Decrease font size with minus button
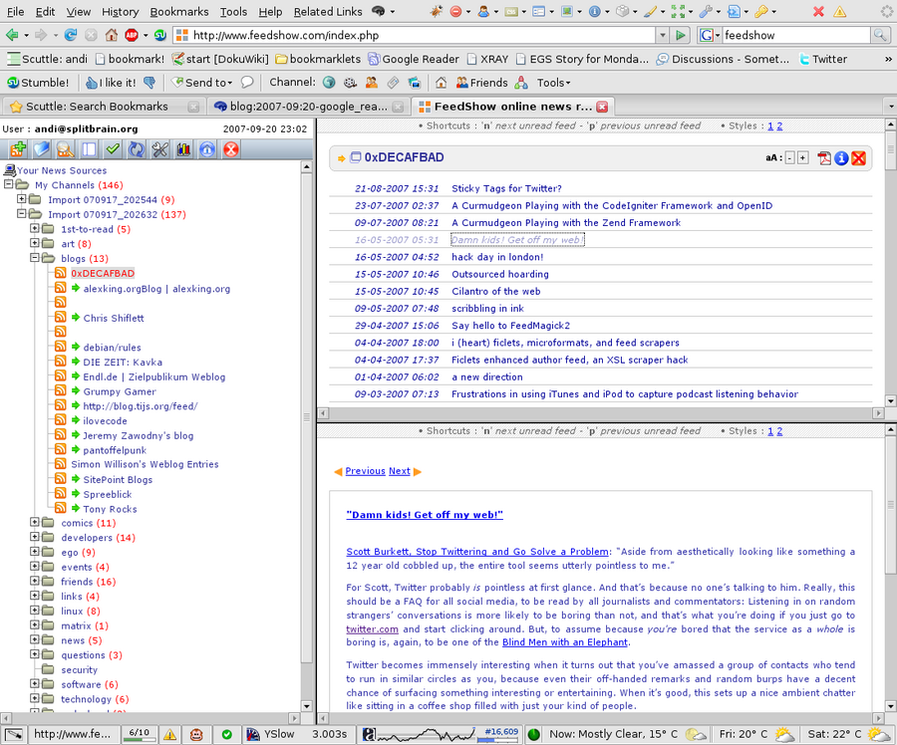 point(789,158)
